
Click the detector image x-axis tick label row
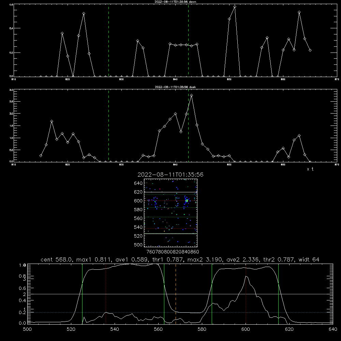point(173,252)
